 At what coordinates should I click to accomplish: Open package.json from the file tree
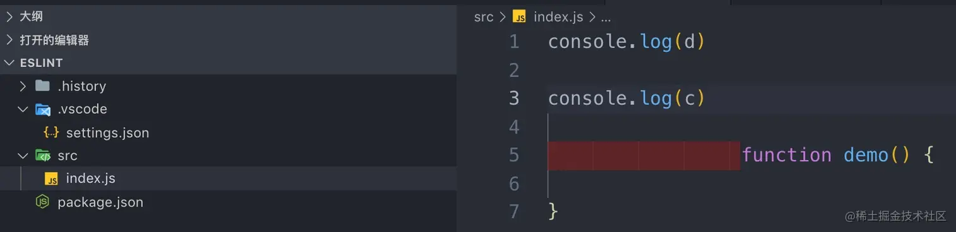(100, 202)
